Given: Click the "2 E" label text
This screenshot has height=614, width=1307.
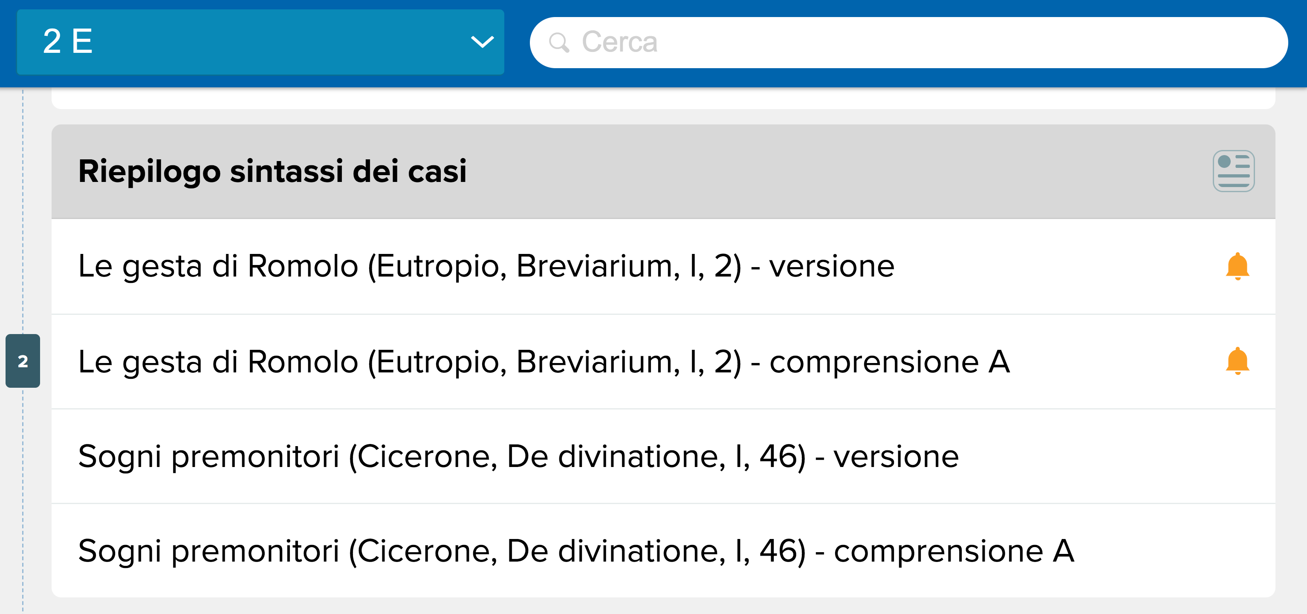Looking at the screenshot, I should pyautogui.click(x=67, y=42).
